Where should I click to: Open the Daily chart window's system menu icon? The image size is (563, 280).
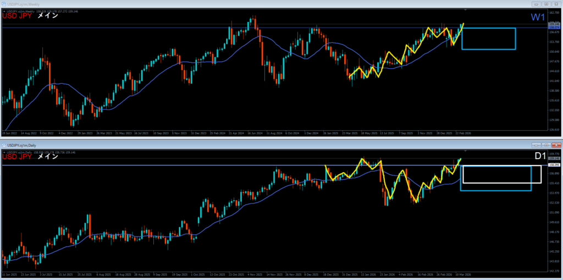(4, 145)
